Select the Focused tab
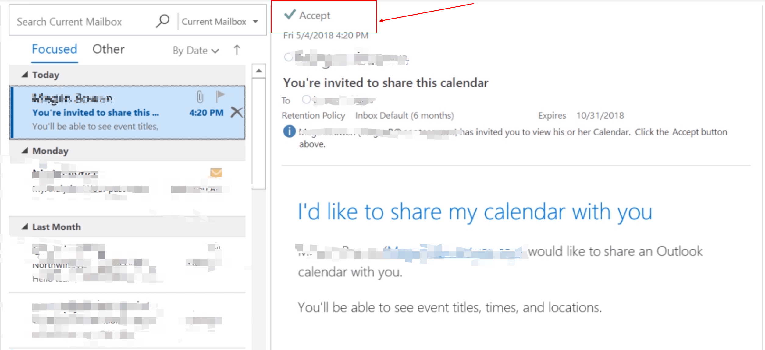The height and width of the screenshot is (350, 765). (54, 49)
